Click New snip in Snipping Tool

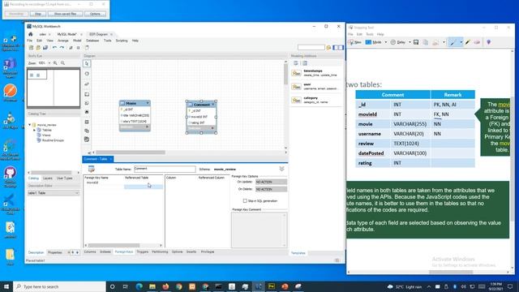coord(355,42)
